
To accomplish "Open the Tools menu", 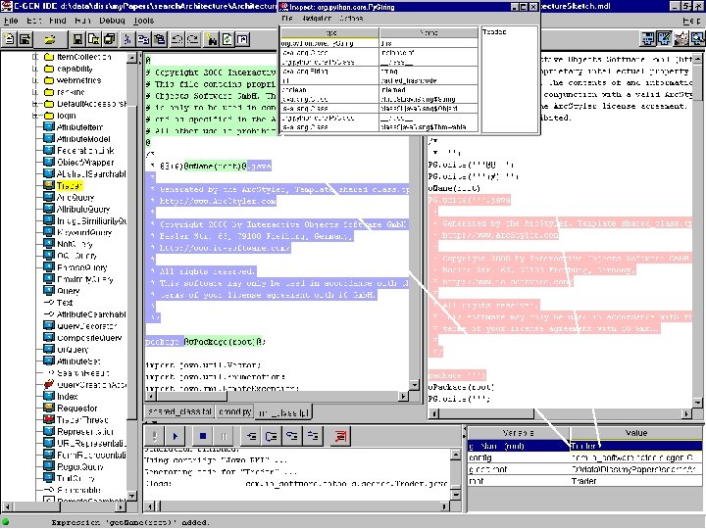I will 143,20.
